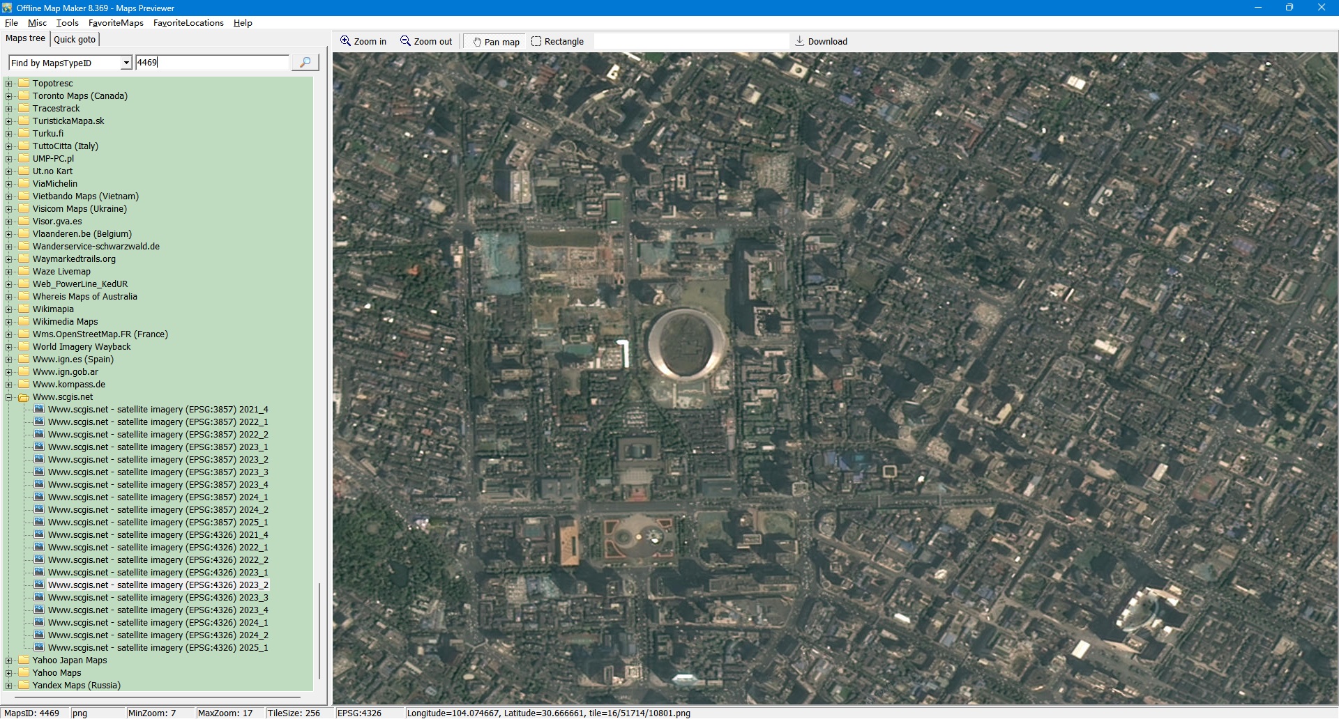This screenshot has width=1339, height=719.
Task: Click the Zoom in tool
Action: click(363, 42)
